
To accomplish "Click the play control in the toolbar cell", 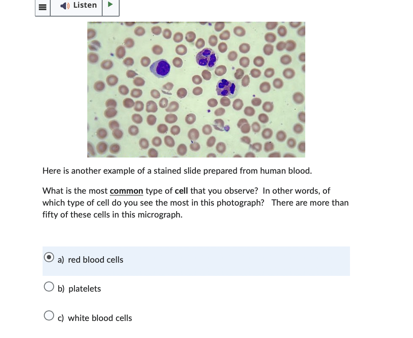I will coord(110,4).
